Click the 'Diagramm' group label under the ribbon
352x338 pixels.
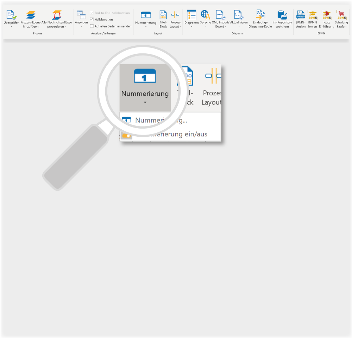click(238, 33)
